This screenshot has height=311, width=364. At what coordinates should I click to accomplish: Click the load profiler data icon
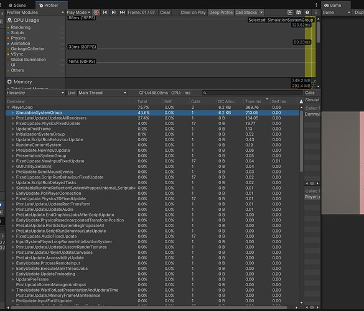(290, 12)
